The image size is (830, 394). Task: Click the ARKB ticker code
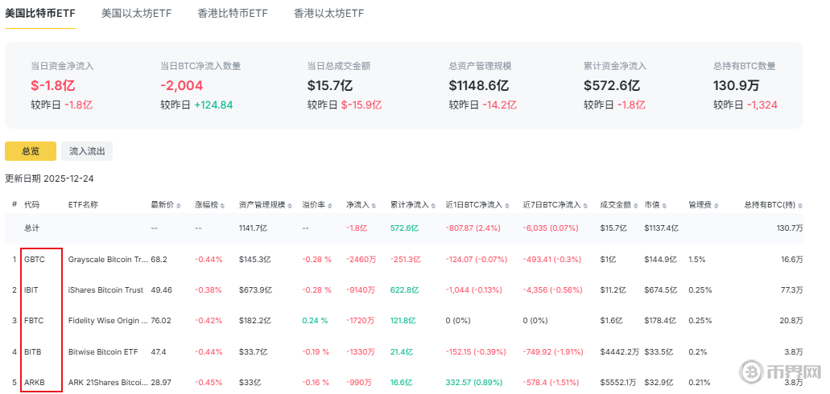point(35,381)
